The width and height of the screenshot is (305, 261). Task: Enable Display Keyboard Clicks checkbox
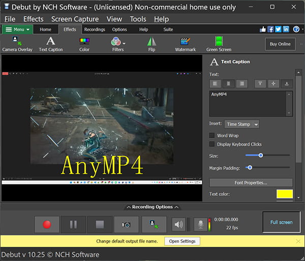(x=212, y=144)
